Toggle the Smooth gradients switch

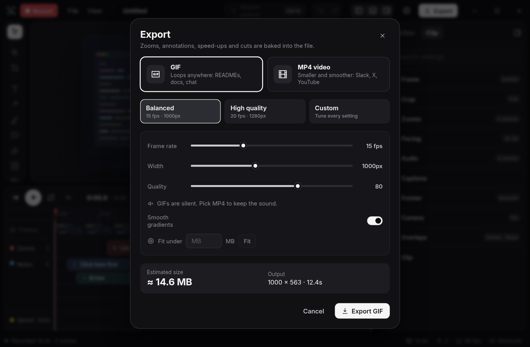point(375,221)
